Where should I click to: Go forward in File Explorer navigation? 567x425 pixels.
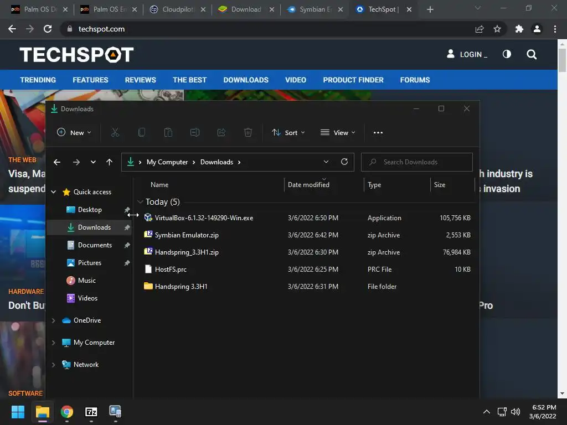(x=76, y=162)
